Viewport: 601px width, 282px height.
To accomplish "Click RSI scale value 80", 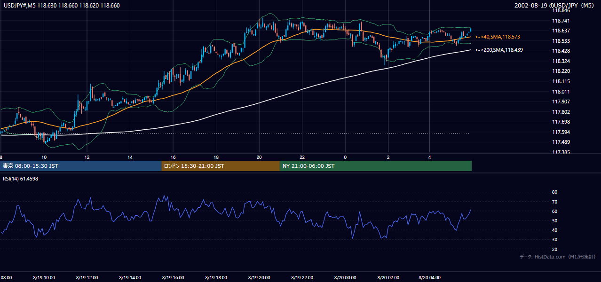I will (555, 192).
